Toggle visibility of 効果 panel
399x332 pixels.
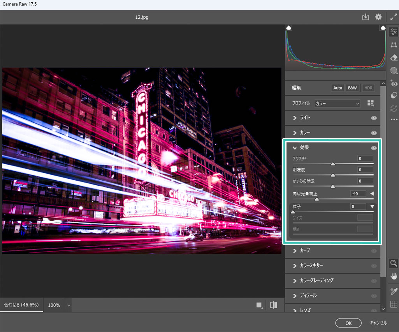point(374,148)
